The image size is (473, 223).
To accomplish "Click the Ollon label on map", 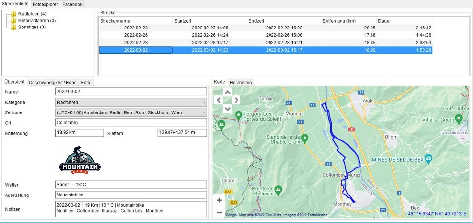I will (x=391, y=137).
